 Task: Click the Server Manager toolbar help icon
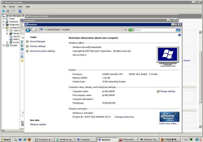20,11
